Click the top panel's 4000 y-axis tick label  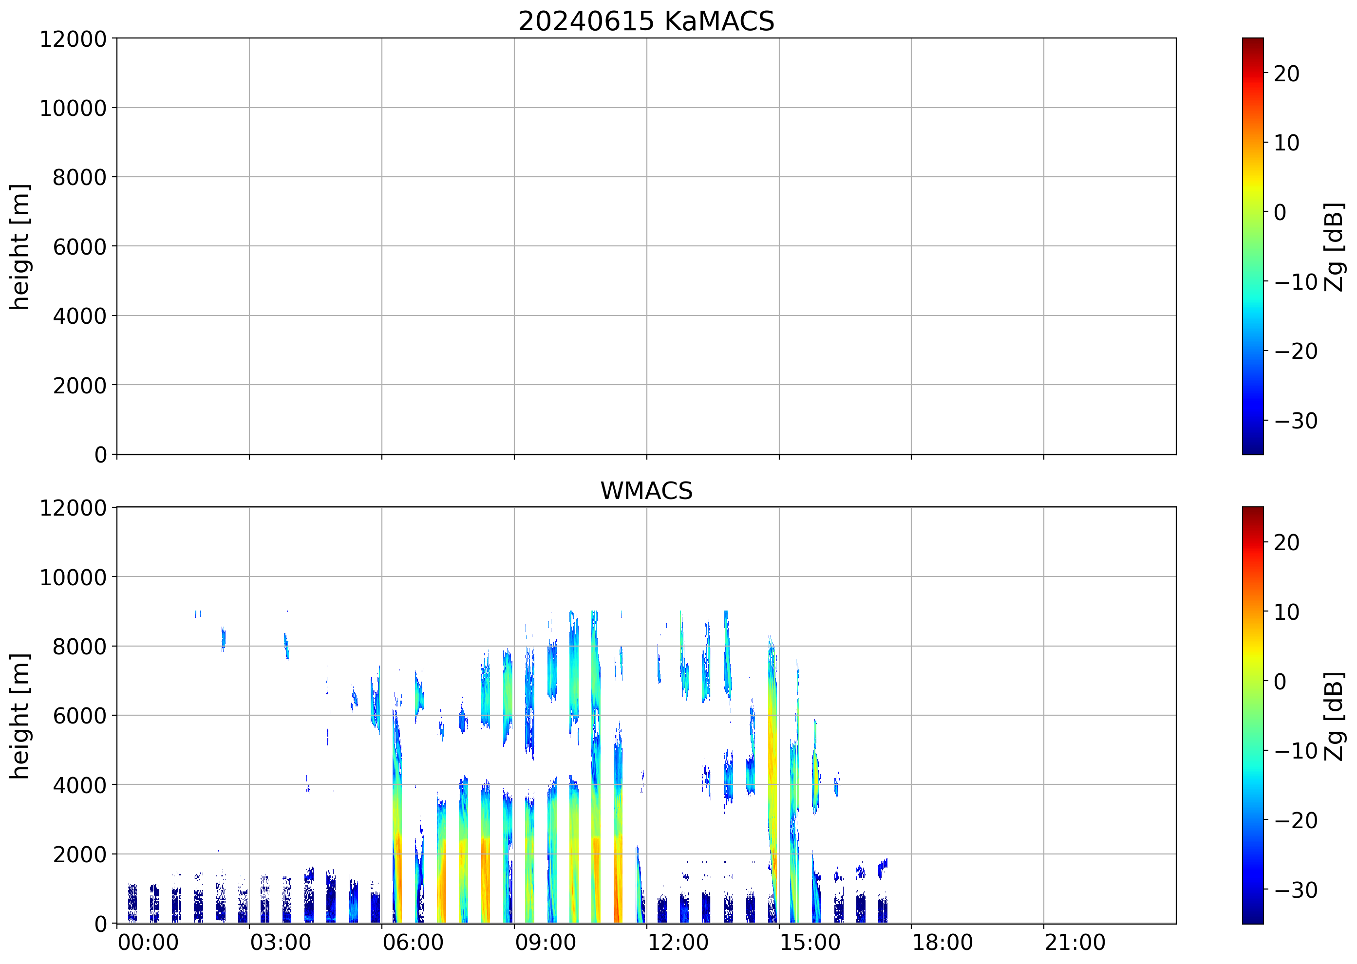79,316
